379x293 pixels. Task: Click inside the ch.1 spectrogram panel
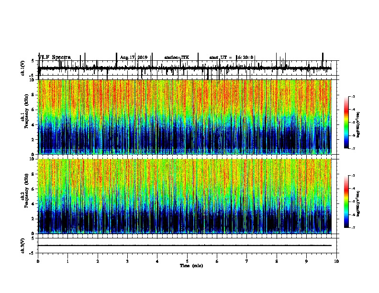[185, 117]
